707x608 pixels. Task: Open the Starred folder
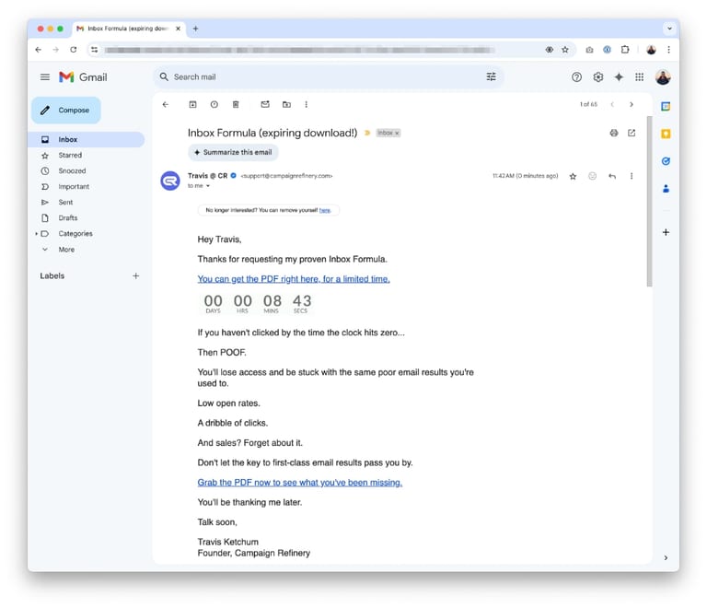pos(87,155)
